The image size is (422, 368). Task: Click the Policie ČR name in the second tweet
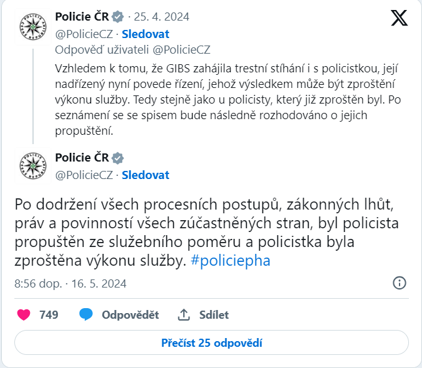(81, 158)
